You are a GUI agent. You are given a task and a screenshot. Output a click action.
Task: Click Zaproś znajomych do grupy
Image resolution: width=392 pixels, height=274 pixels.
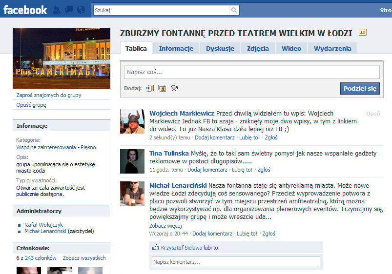tap(49, 95)
